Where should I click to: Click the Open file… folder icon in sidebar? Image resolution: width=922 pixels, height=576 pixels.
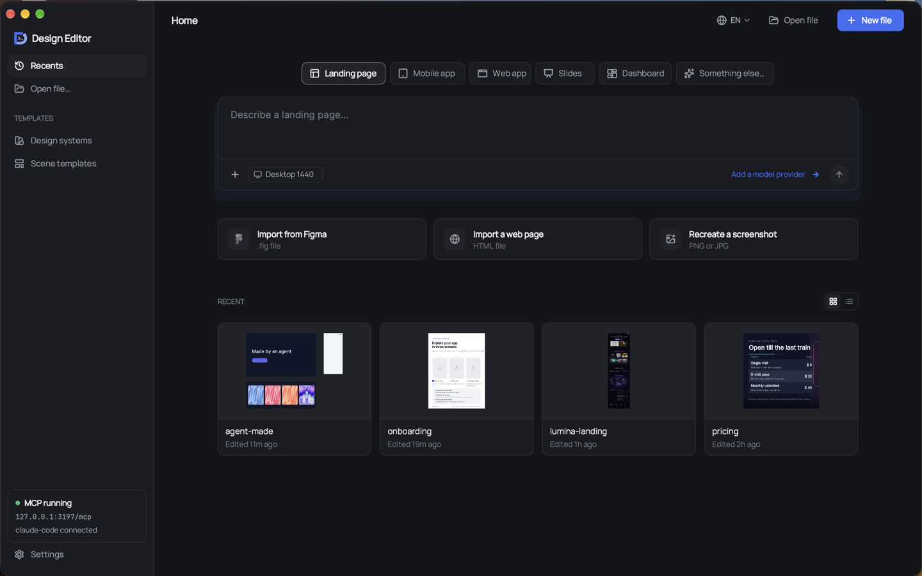pyautogui.click(x=19, y=89)
